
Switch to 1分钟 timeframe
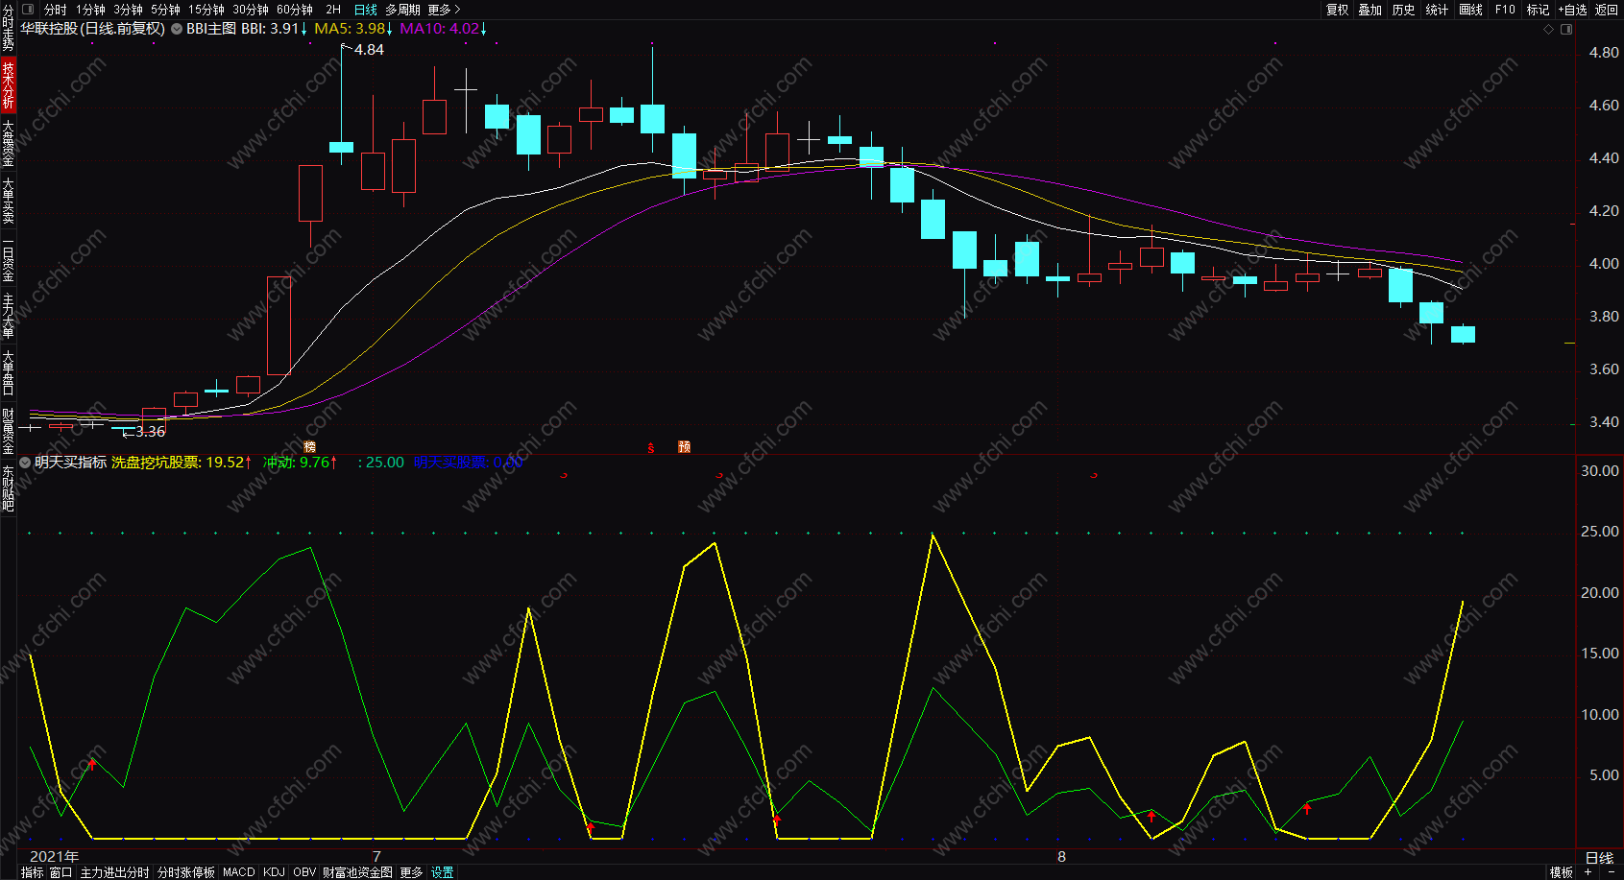point(91,10)
